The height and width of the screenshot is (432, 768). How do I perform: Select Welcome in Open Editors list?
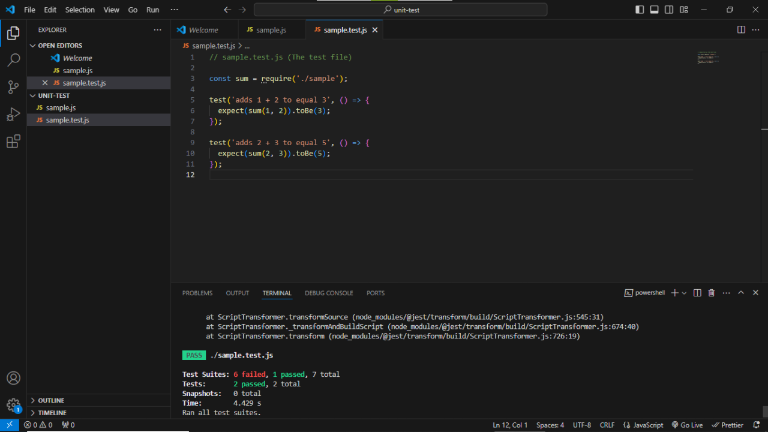(x=98, y=58)
